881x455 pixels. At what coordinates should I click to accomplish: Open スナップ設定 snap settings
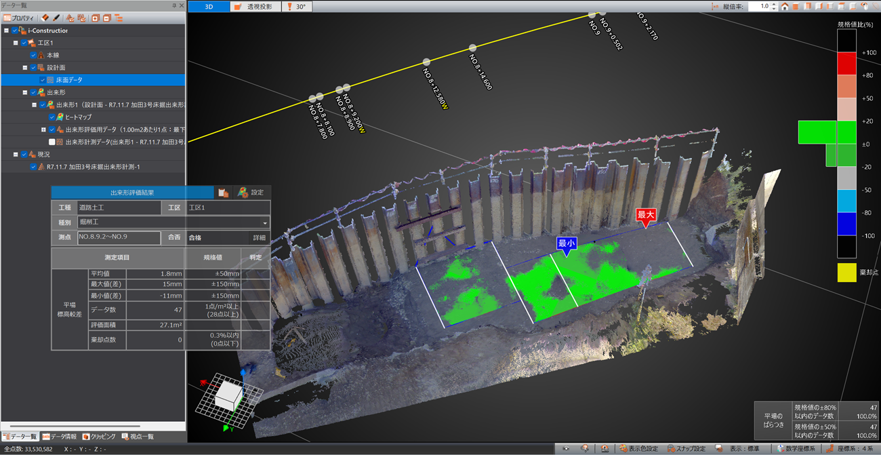[x=686, y=449]
